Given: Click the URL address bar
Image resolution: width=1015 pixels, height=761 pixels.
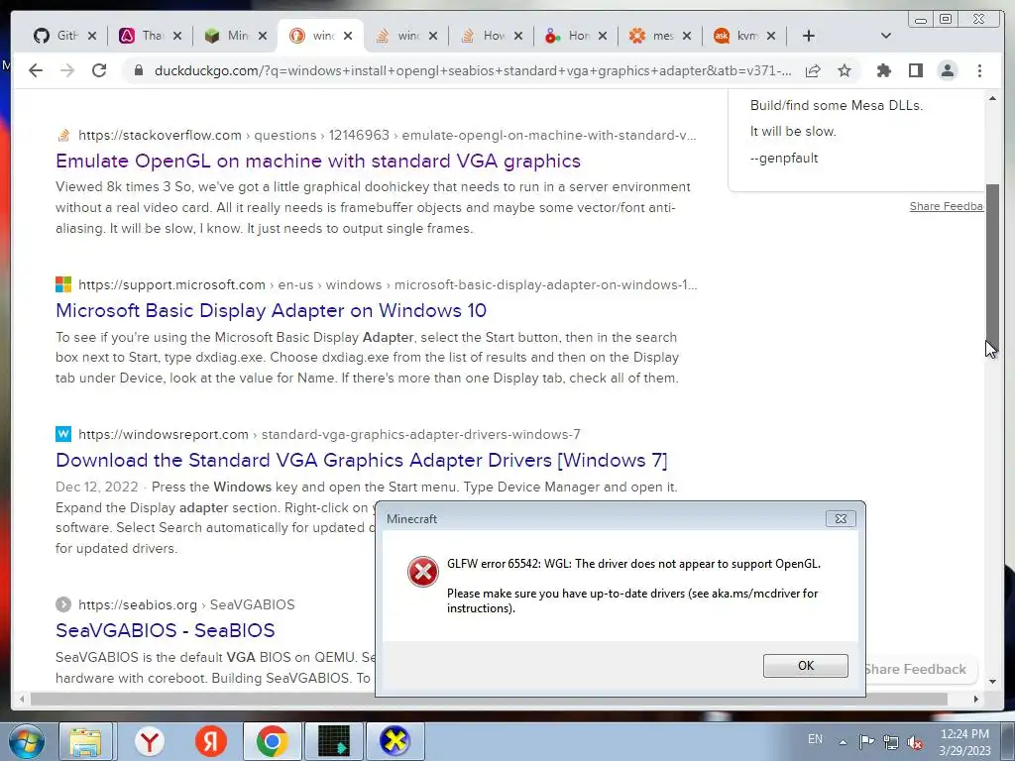Looking at the screenshot, I should 473,70.
